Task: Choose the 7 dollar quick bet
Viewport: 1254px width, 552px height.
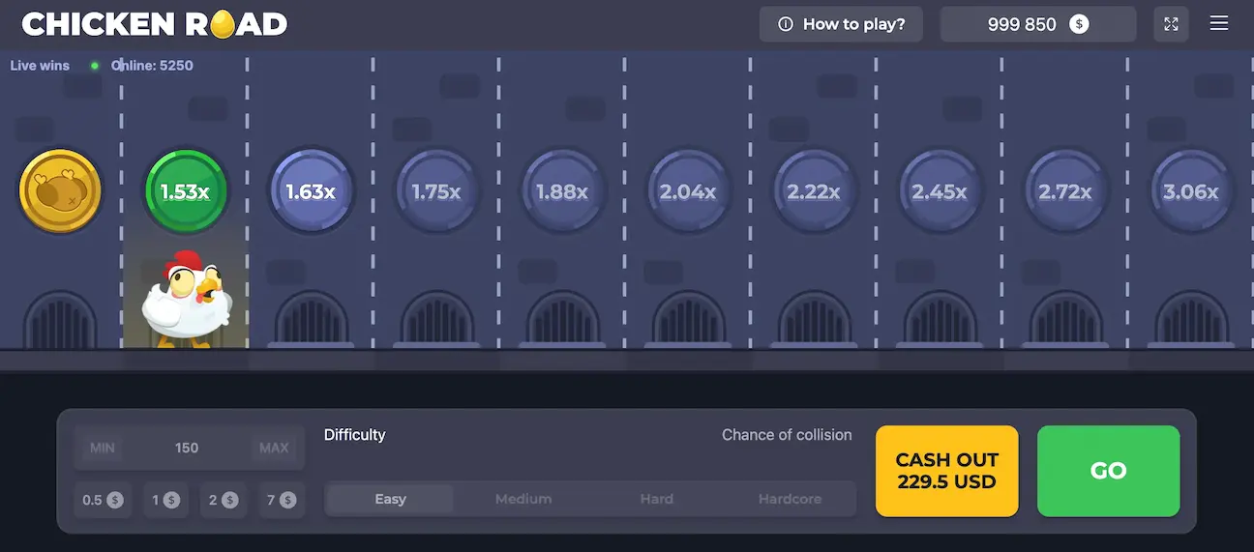Action: 282,500
